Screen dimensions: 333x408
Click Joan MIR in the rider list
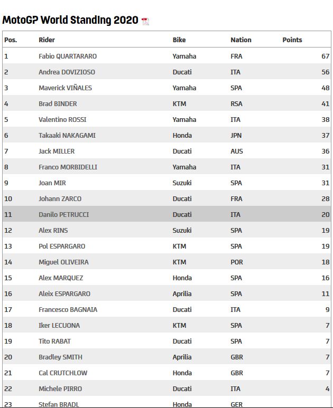[52, 183]
